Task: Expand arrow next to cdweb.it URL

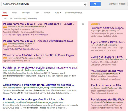Action: pyautogui.click(x=118, y=45)
